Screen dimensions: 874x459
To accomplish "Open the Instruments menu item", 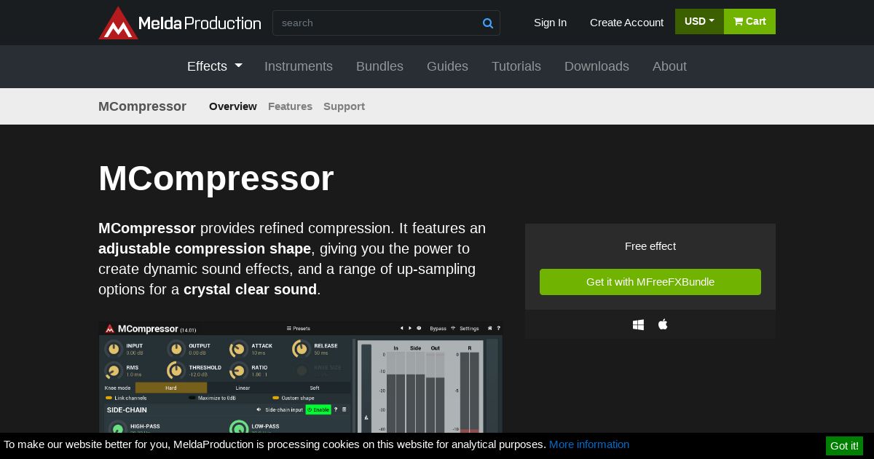I will point(299,66).
